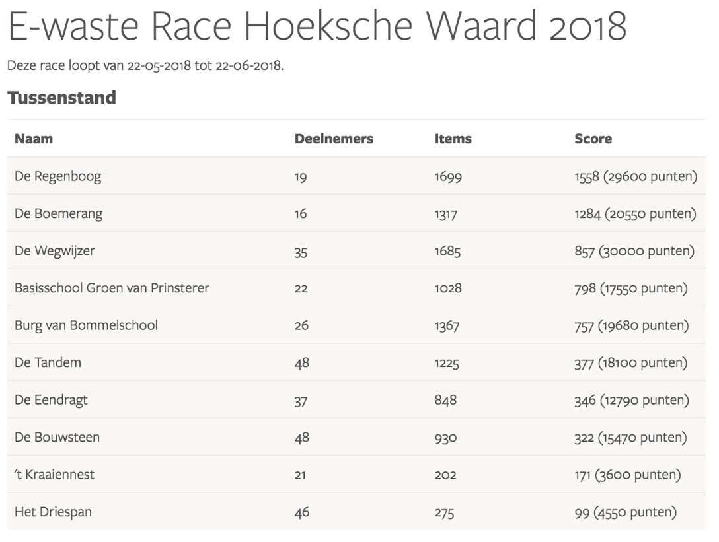The image size is (719, 542).
Task: Select the De Eendragt row name
Action: click(x=51, y=400)
